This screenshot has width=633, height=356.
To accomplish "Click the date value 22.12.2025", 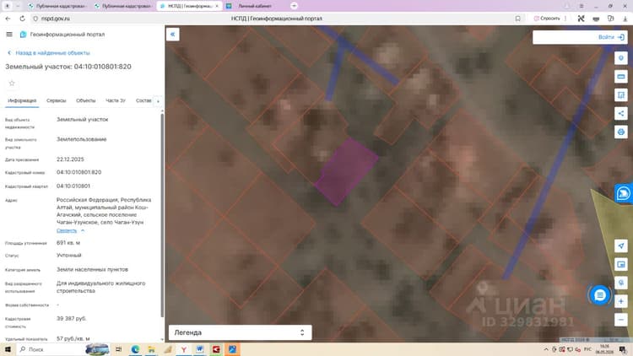I will (x=70, y=159).
